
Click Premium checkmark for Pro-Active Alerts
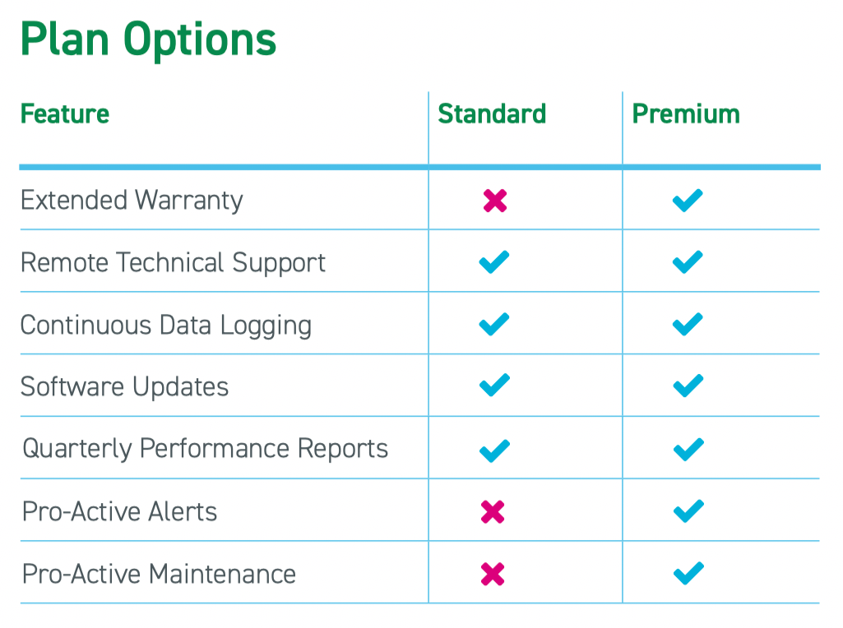688,511
